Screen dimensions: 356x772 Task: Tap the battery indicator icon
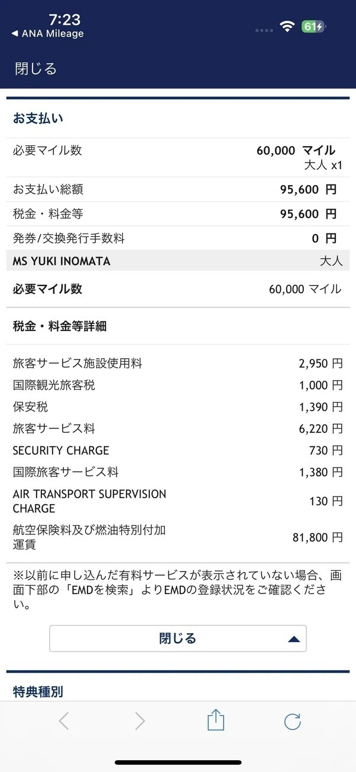pyautogui.click(x=314, y=27)
